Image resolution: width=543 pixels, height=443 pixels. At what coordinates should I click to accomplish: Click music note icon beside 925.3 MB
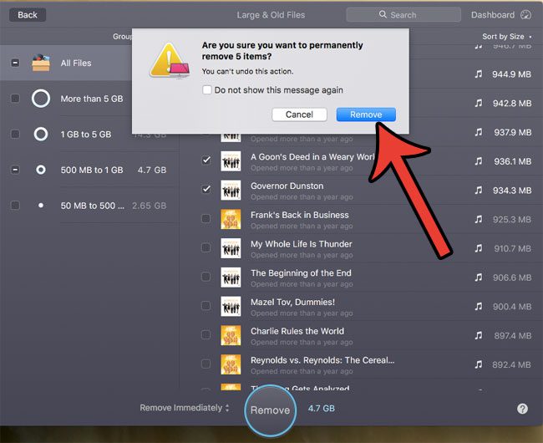(x=478, y=220)
